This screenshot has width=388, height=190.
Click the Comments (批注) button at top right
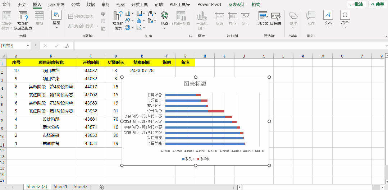click(x=356, y=4)
